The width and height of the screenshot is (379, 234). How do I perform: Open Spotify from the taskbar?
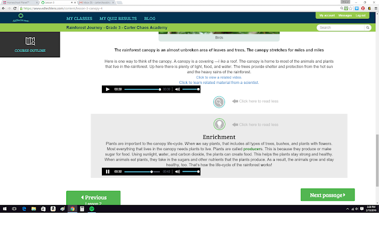(x=92, y=209)
